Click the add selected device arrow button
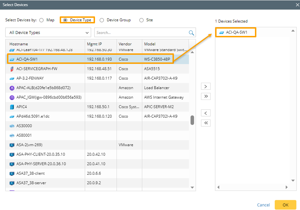The width and height of the screenshot is (300, 210). coord(206,86)
